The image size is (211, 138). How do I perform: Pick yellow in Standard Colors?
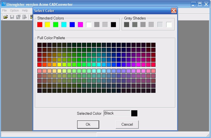[47, 25]
